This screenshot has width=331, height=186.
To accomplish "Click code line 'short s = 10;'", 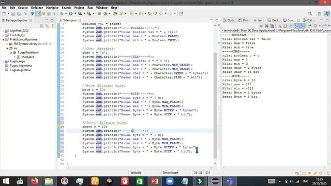I will pyautogui.click(x=95, y=127).
